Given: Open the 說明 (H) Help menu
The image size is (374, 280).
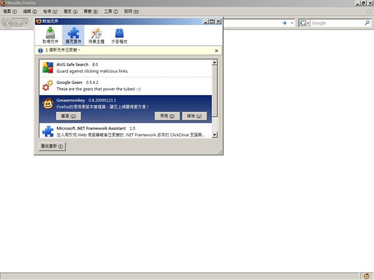Looking at the screenshot, I should point(132,11).
